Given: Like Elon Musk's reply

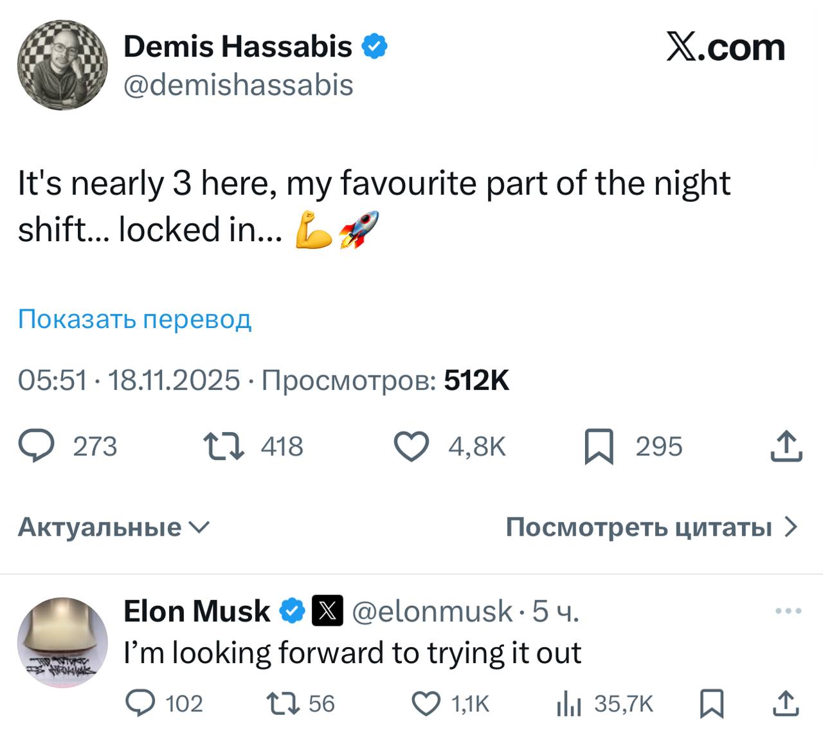Looking at the screenshot, I should pos(425,704).
